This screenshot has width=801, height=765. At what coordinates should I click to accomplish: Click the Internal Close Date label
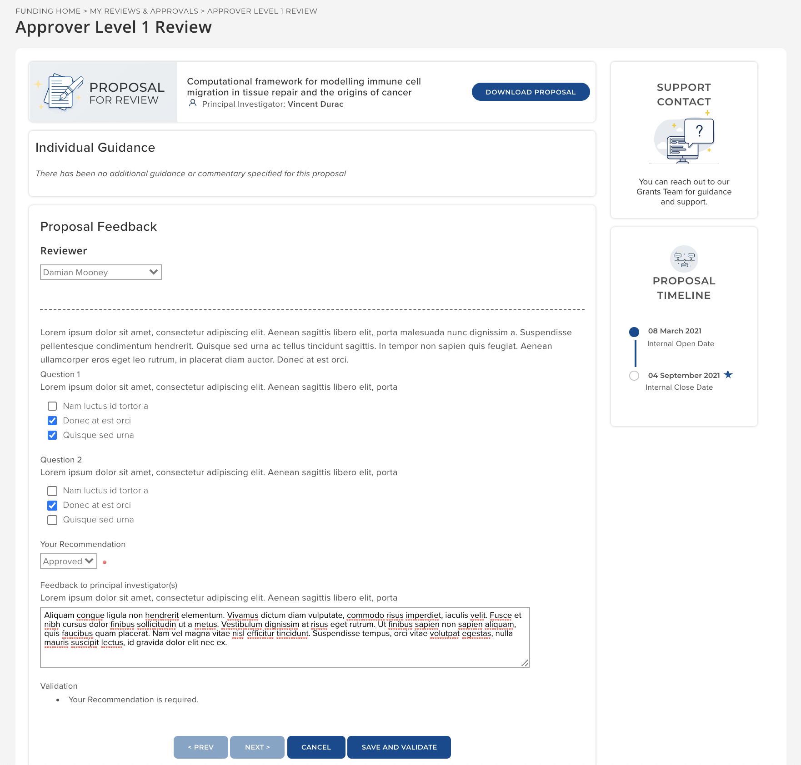pyautogui.click(x=679, y=387)
